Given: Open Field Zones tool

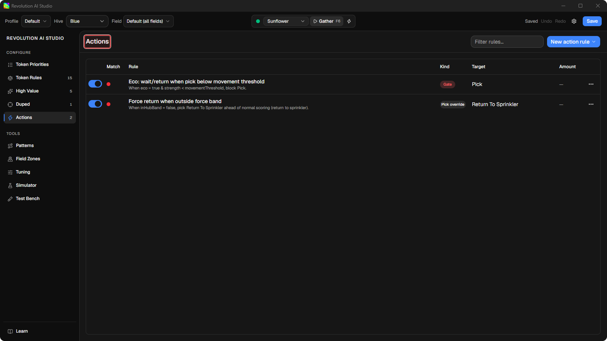Looking at the screenshot, I should coord(40,159).
